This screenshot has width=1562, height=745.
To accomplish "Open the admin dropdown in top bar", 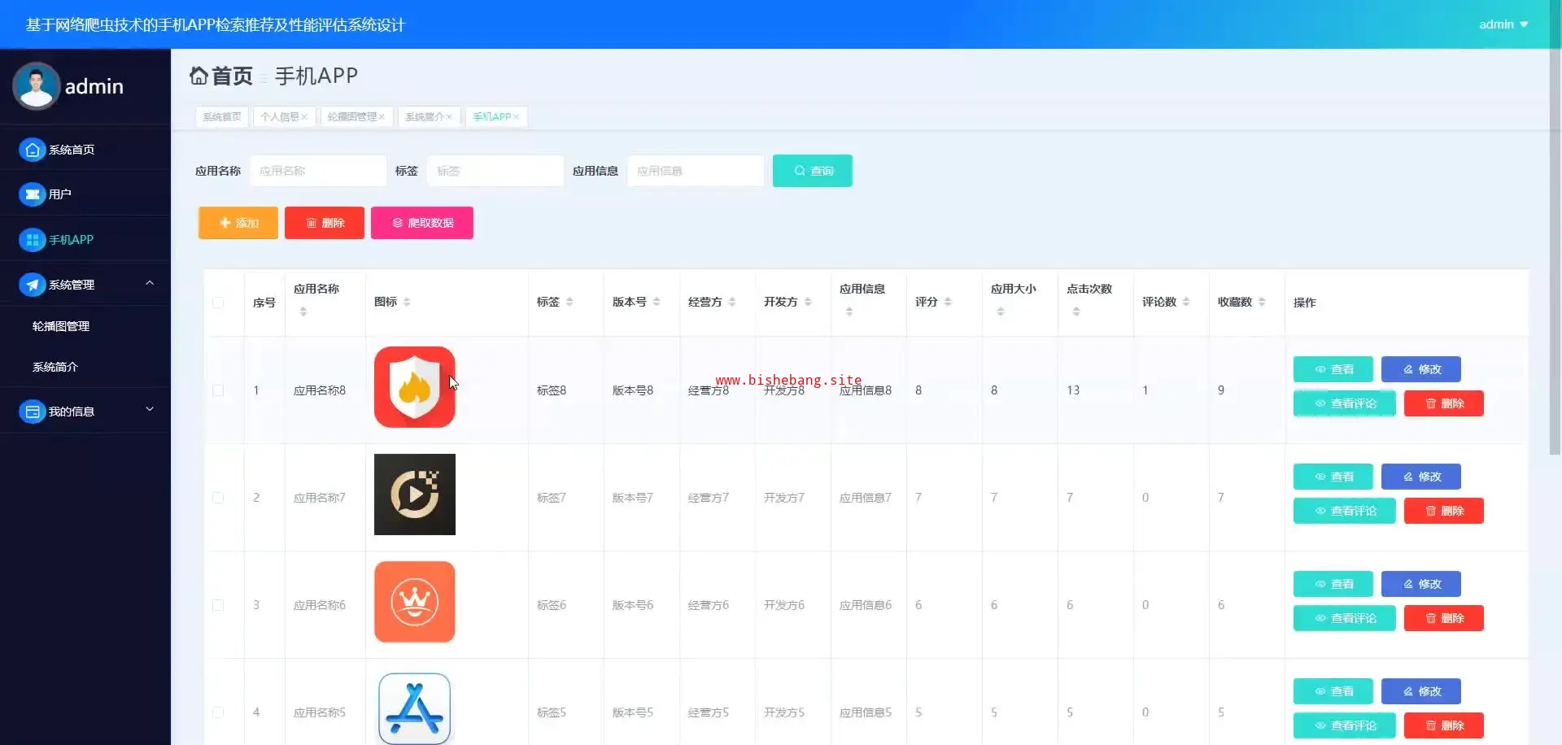I will [1503, 24].
